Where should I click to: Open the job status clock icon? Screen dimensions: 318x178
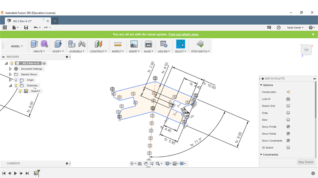click(x=279, y=28)
